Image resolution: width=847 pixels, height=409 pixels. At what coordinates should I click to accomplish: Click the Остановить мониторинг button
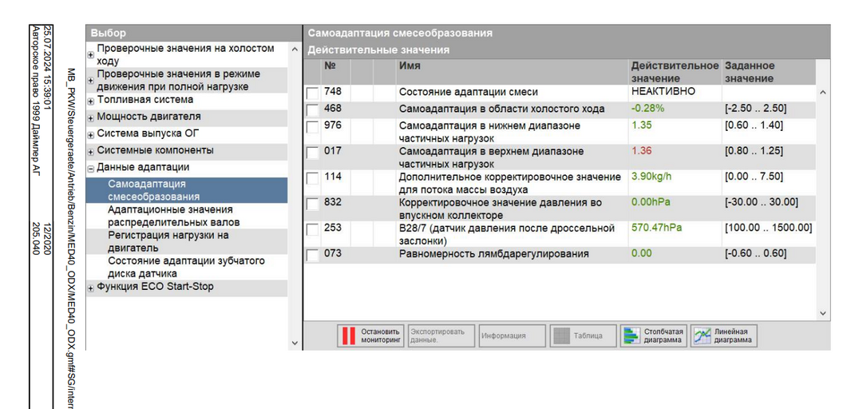[x=370, y=336]
